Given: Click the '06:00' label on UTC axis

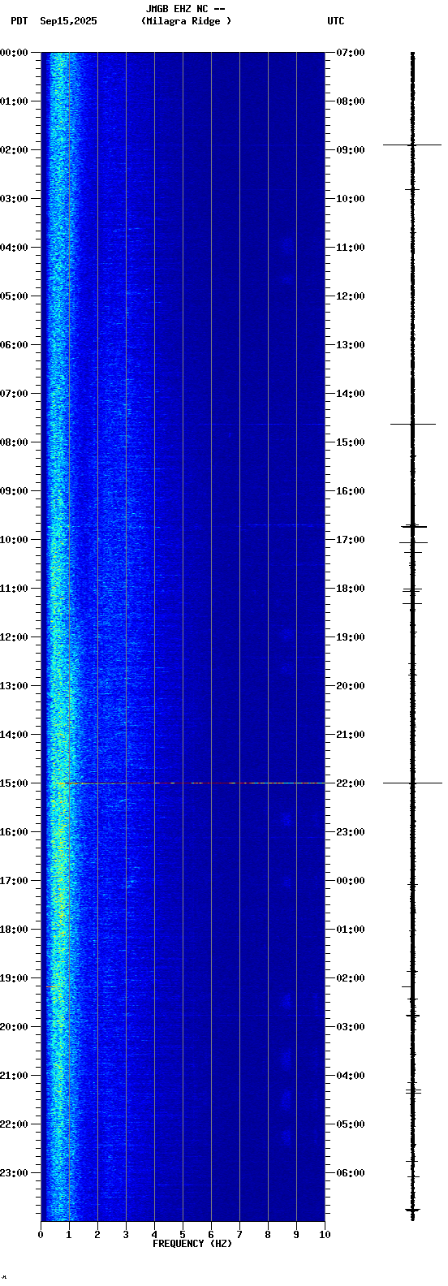Looking at the screenshot, I should (x=351, y=1173).
